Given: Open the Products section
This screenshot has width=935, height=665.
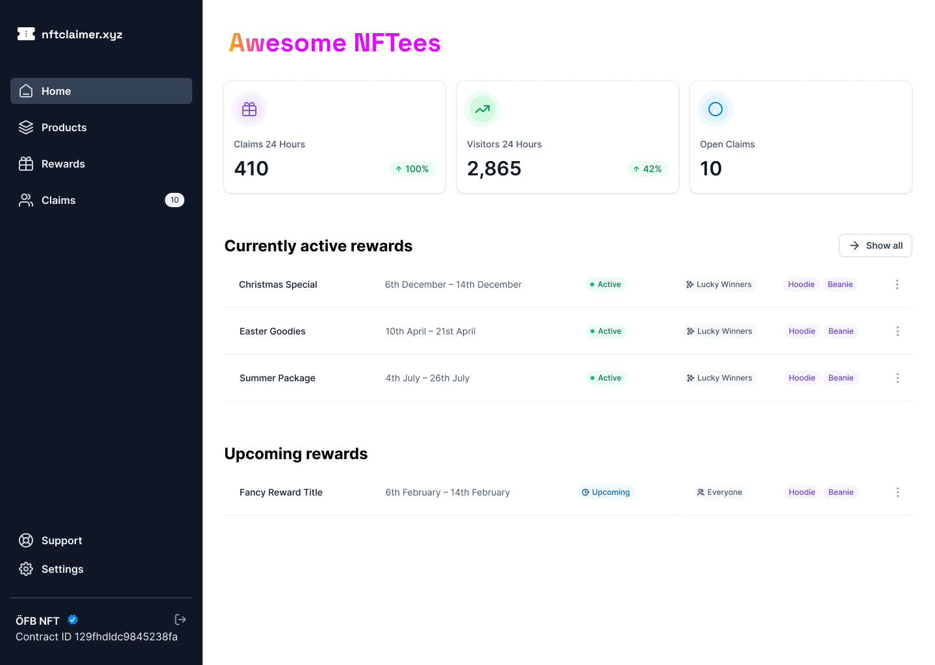Looking at the screenshot, I should click(101, 127).
